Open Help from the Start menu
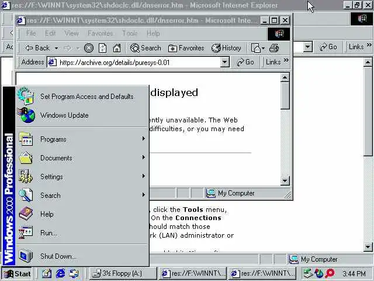 coord(82,214)
